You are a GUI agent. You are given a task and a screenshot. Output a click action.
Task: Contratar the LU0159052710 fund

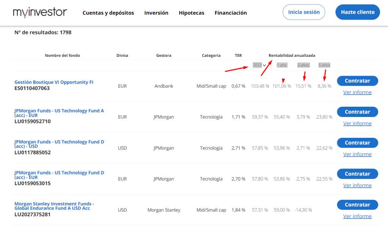[357, 112]
